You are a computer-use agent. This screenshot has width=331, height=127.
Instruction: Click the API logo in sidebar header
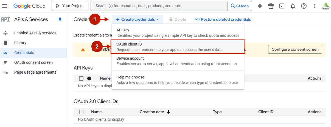click(5, 19)
